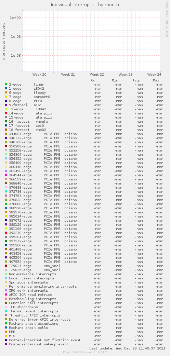Select the 18-fasteoi ens32 legend entry
The width and height of the screenshot is (170, 356).
tap(28, 130)
